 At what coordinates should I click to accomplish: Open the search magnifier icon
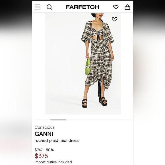[x=49, y=7]
